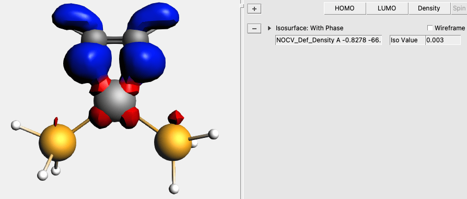Click the minus button to remove the isosurface
467x199 pixels.
(254, 29)
